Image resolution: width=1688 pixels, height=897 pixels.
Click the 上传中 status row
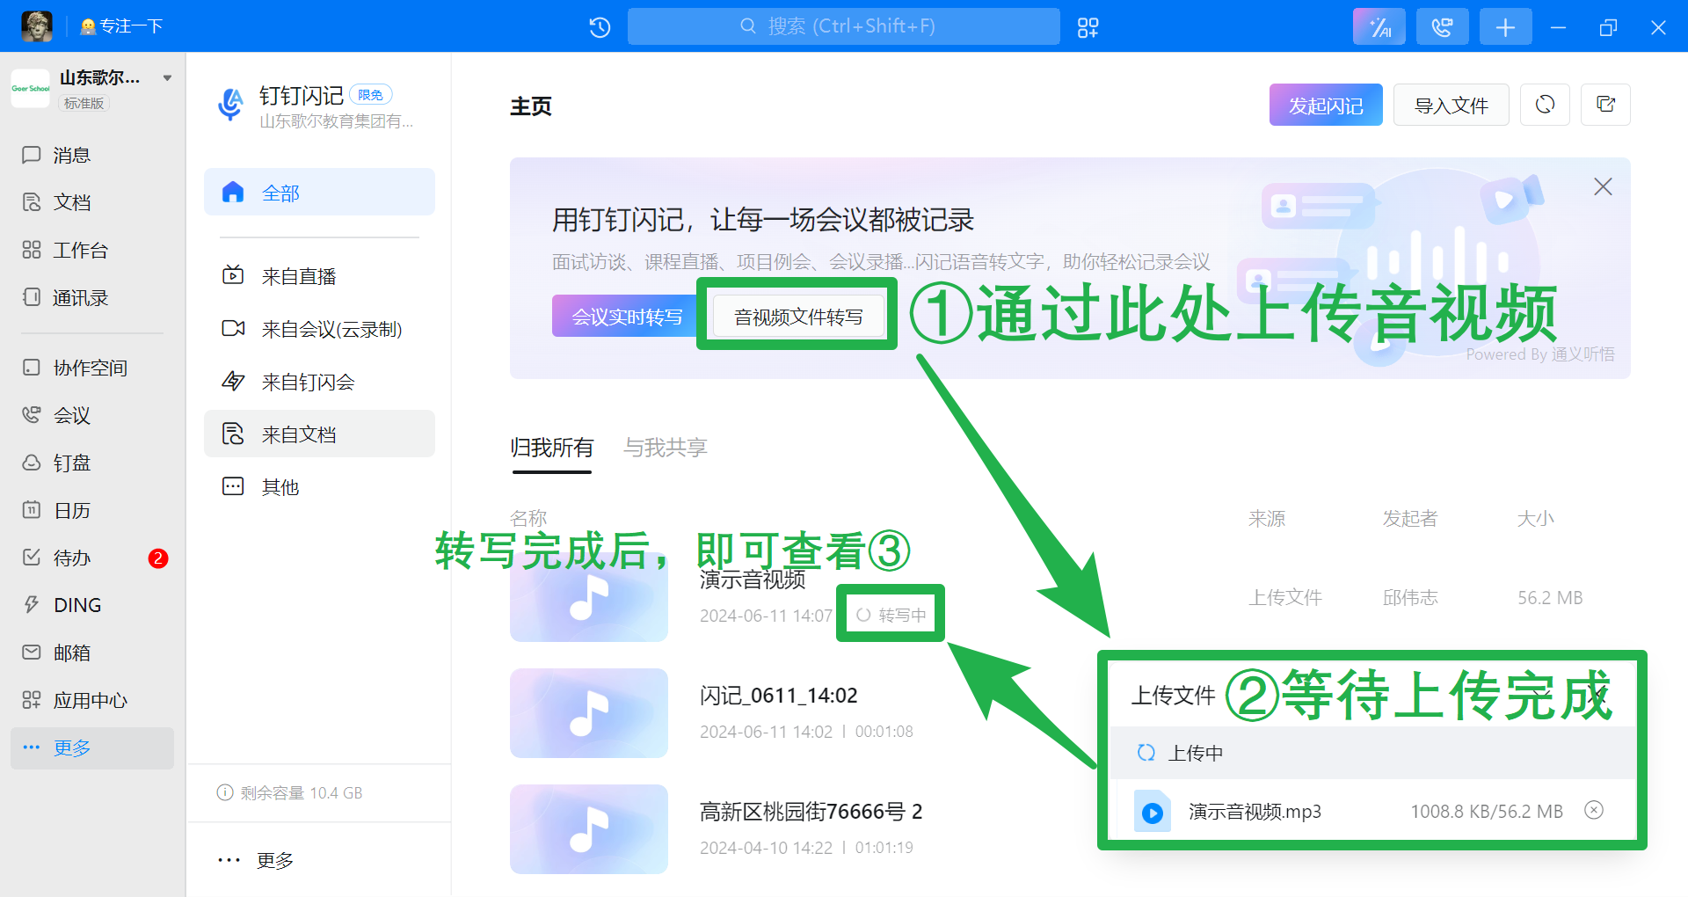(1372, 753)
